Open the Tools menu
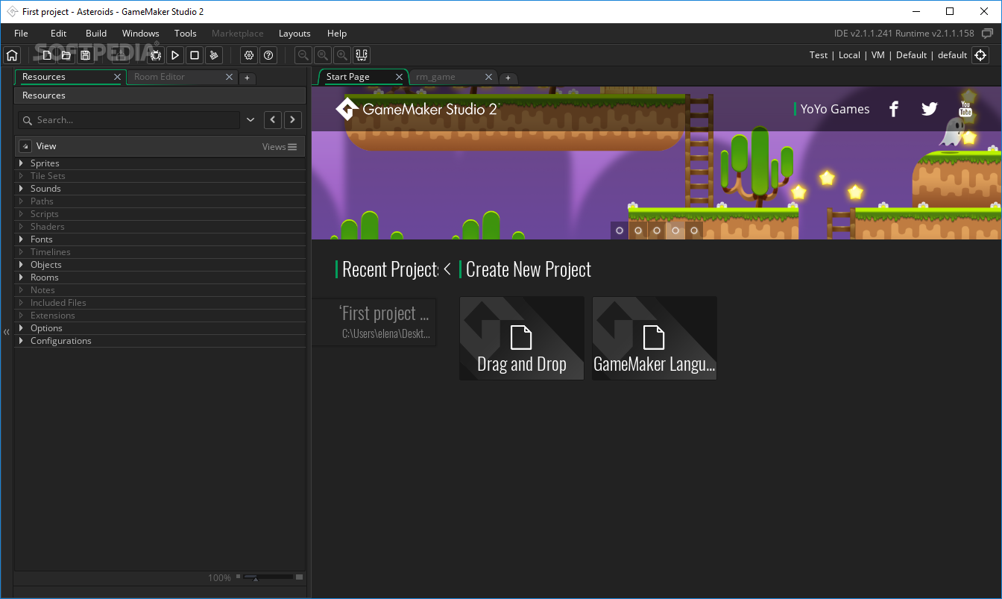 click(186, 34)
